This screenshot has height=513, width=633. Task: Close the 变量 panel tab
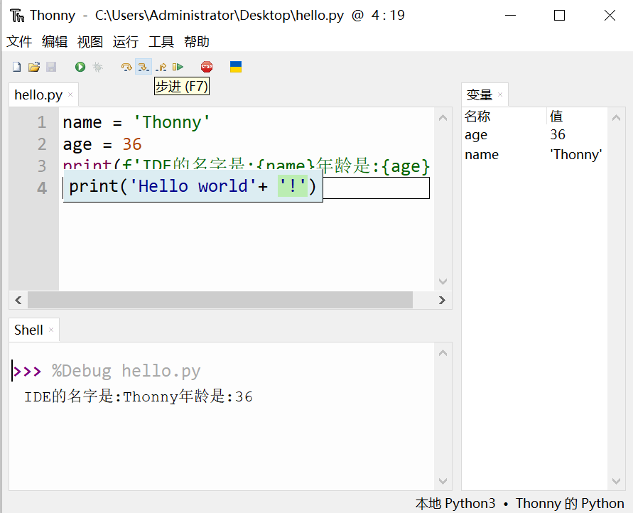[500, 94]
